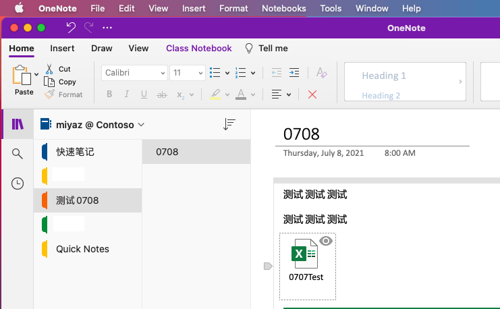The height and width of the screenshot is (309, 500).
Task: Click the red X delete icon
Action: pos(312,94)
